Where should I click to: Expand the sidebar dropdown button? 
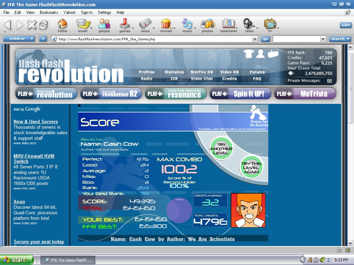(32, 39)
